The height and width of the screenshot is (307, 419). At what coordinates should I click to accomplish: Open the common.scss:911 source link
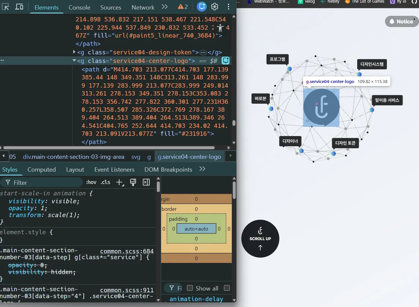[x=127, y=290]
